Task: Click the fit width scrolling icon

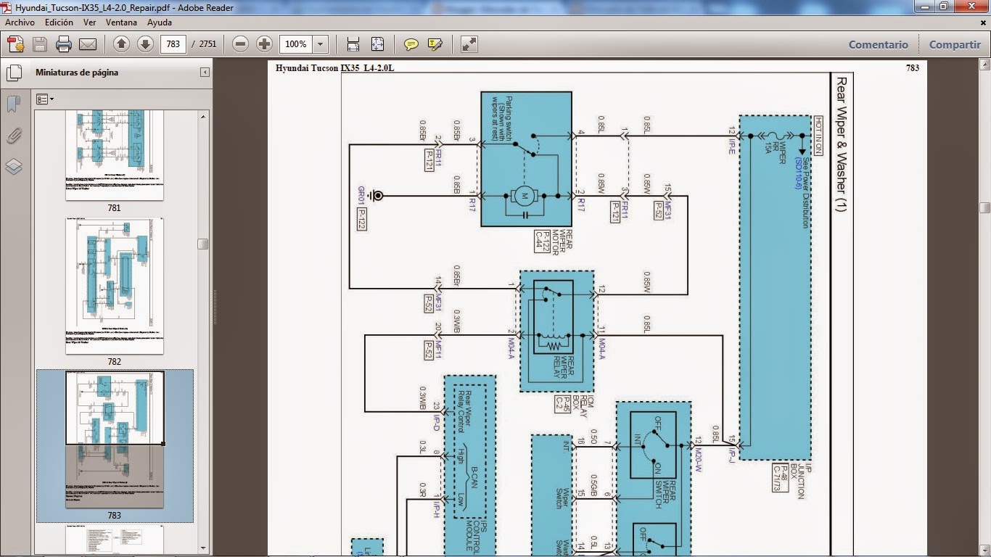Action: coord(353,44)
